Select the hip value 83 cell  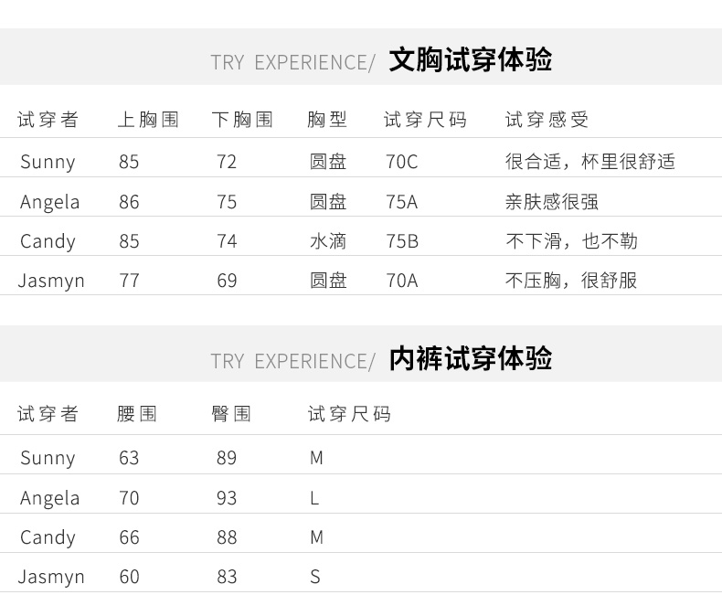[227, 577]
